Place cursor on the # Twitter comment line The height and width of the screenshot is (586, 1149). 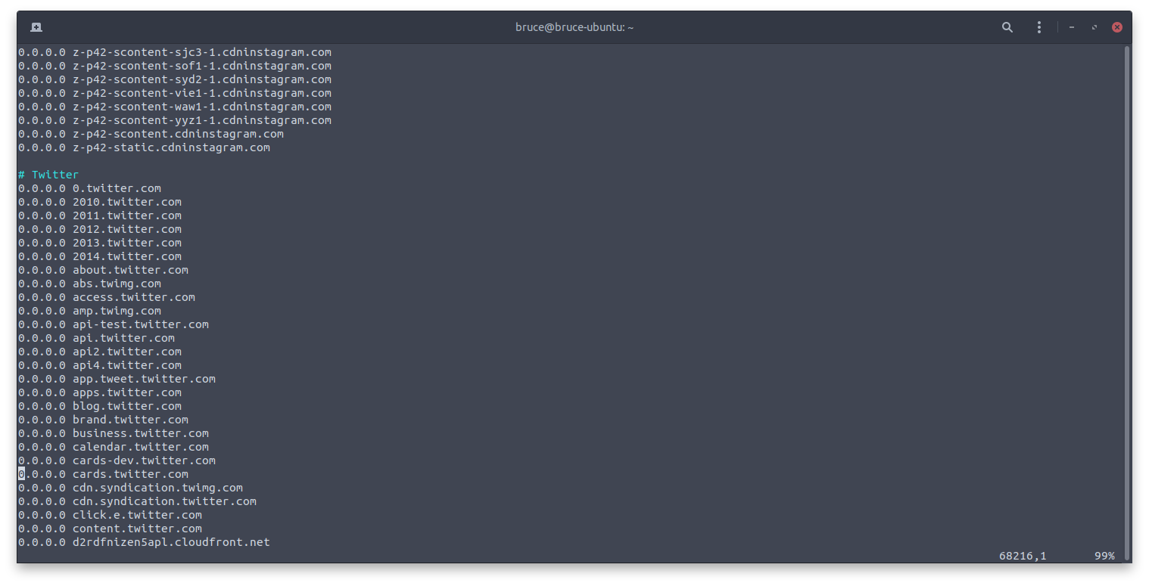pos(48,174)
